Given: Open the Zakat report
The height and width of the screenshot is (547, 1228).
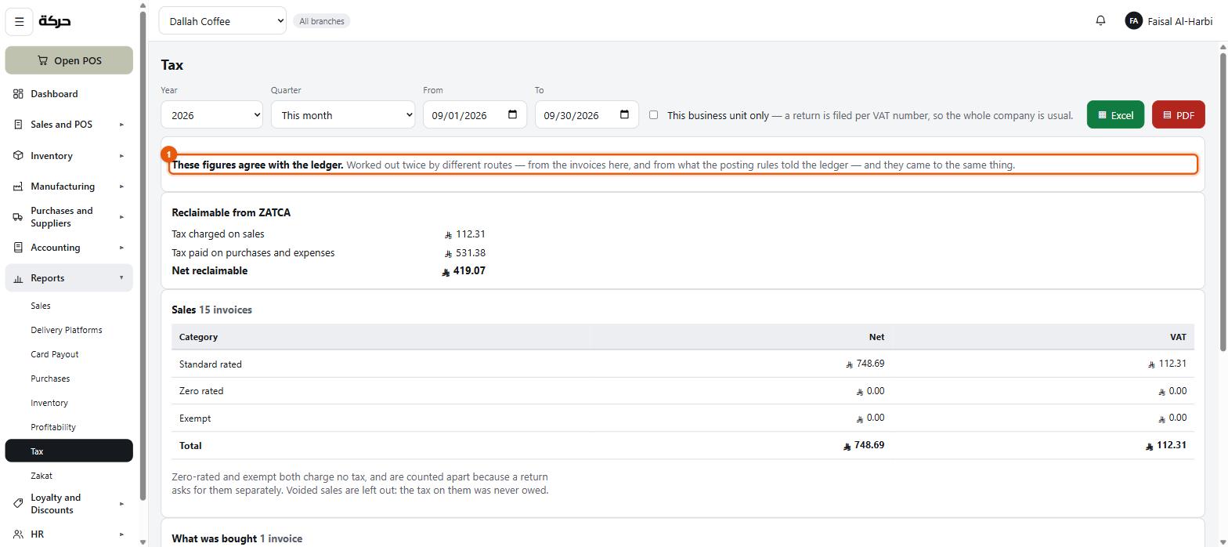Looking at the screenshot, I should coord(69,476).
